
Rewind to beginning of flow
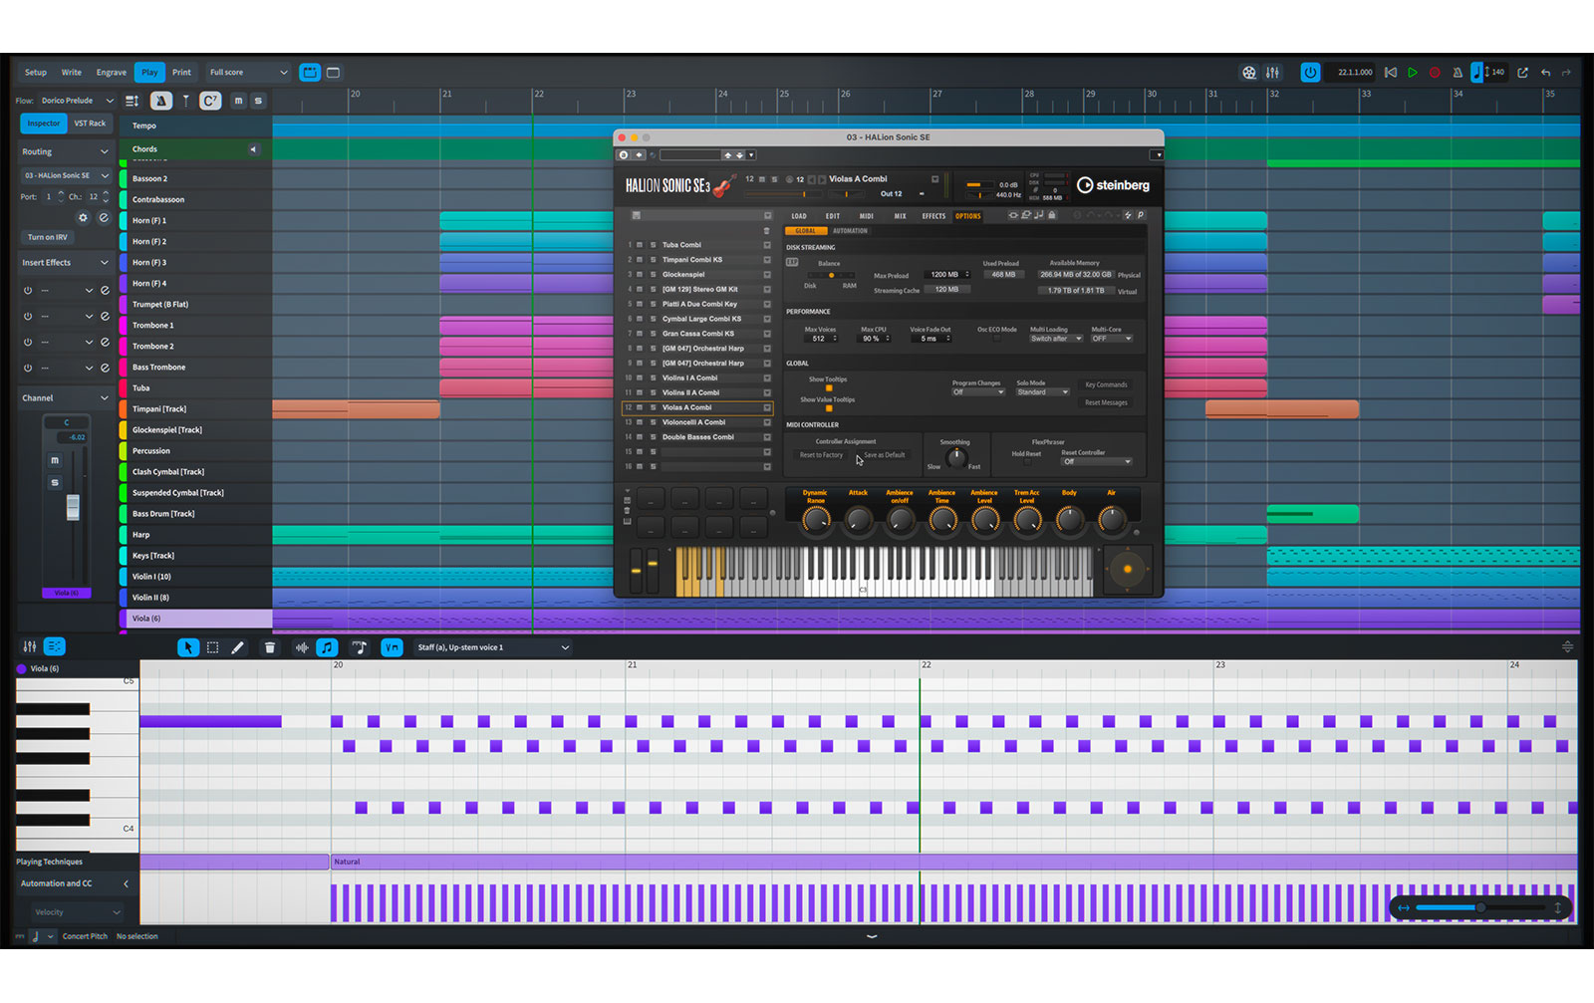[1391, 73]
